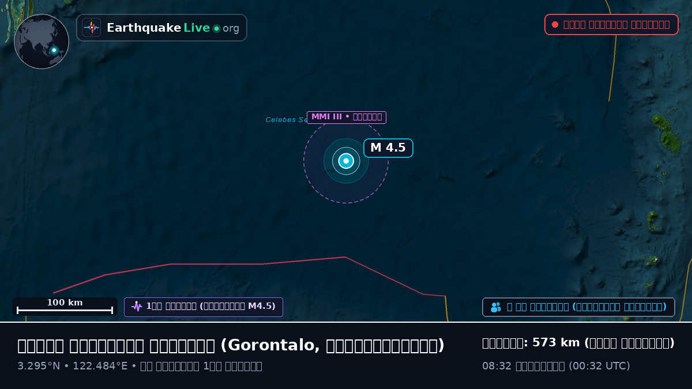Click the seismic waveform icon in purple badge

[137, 307]
